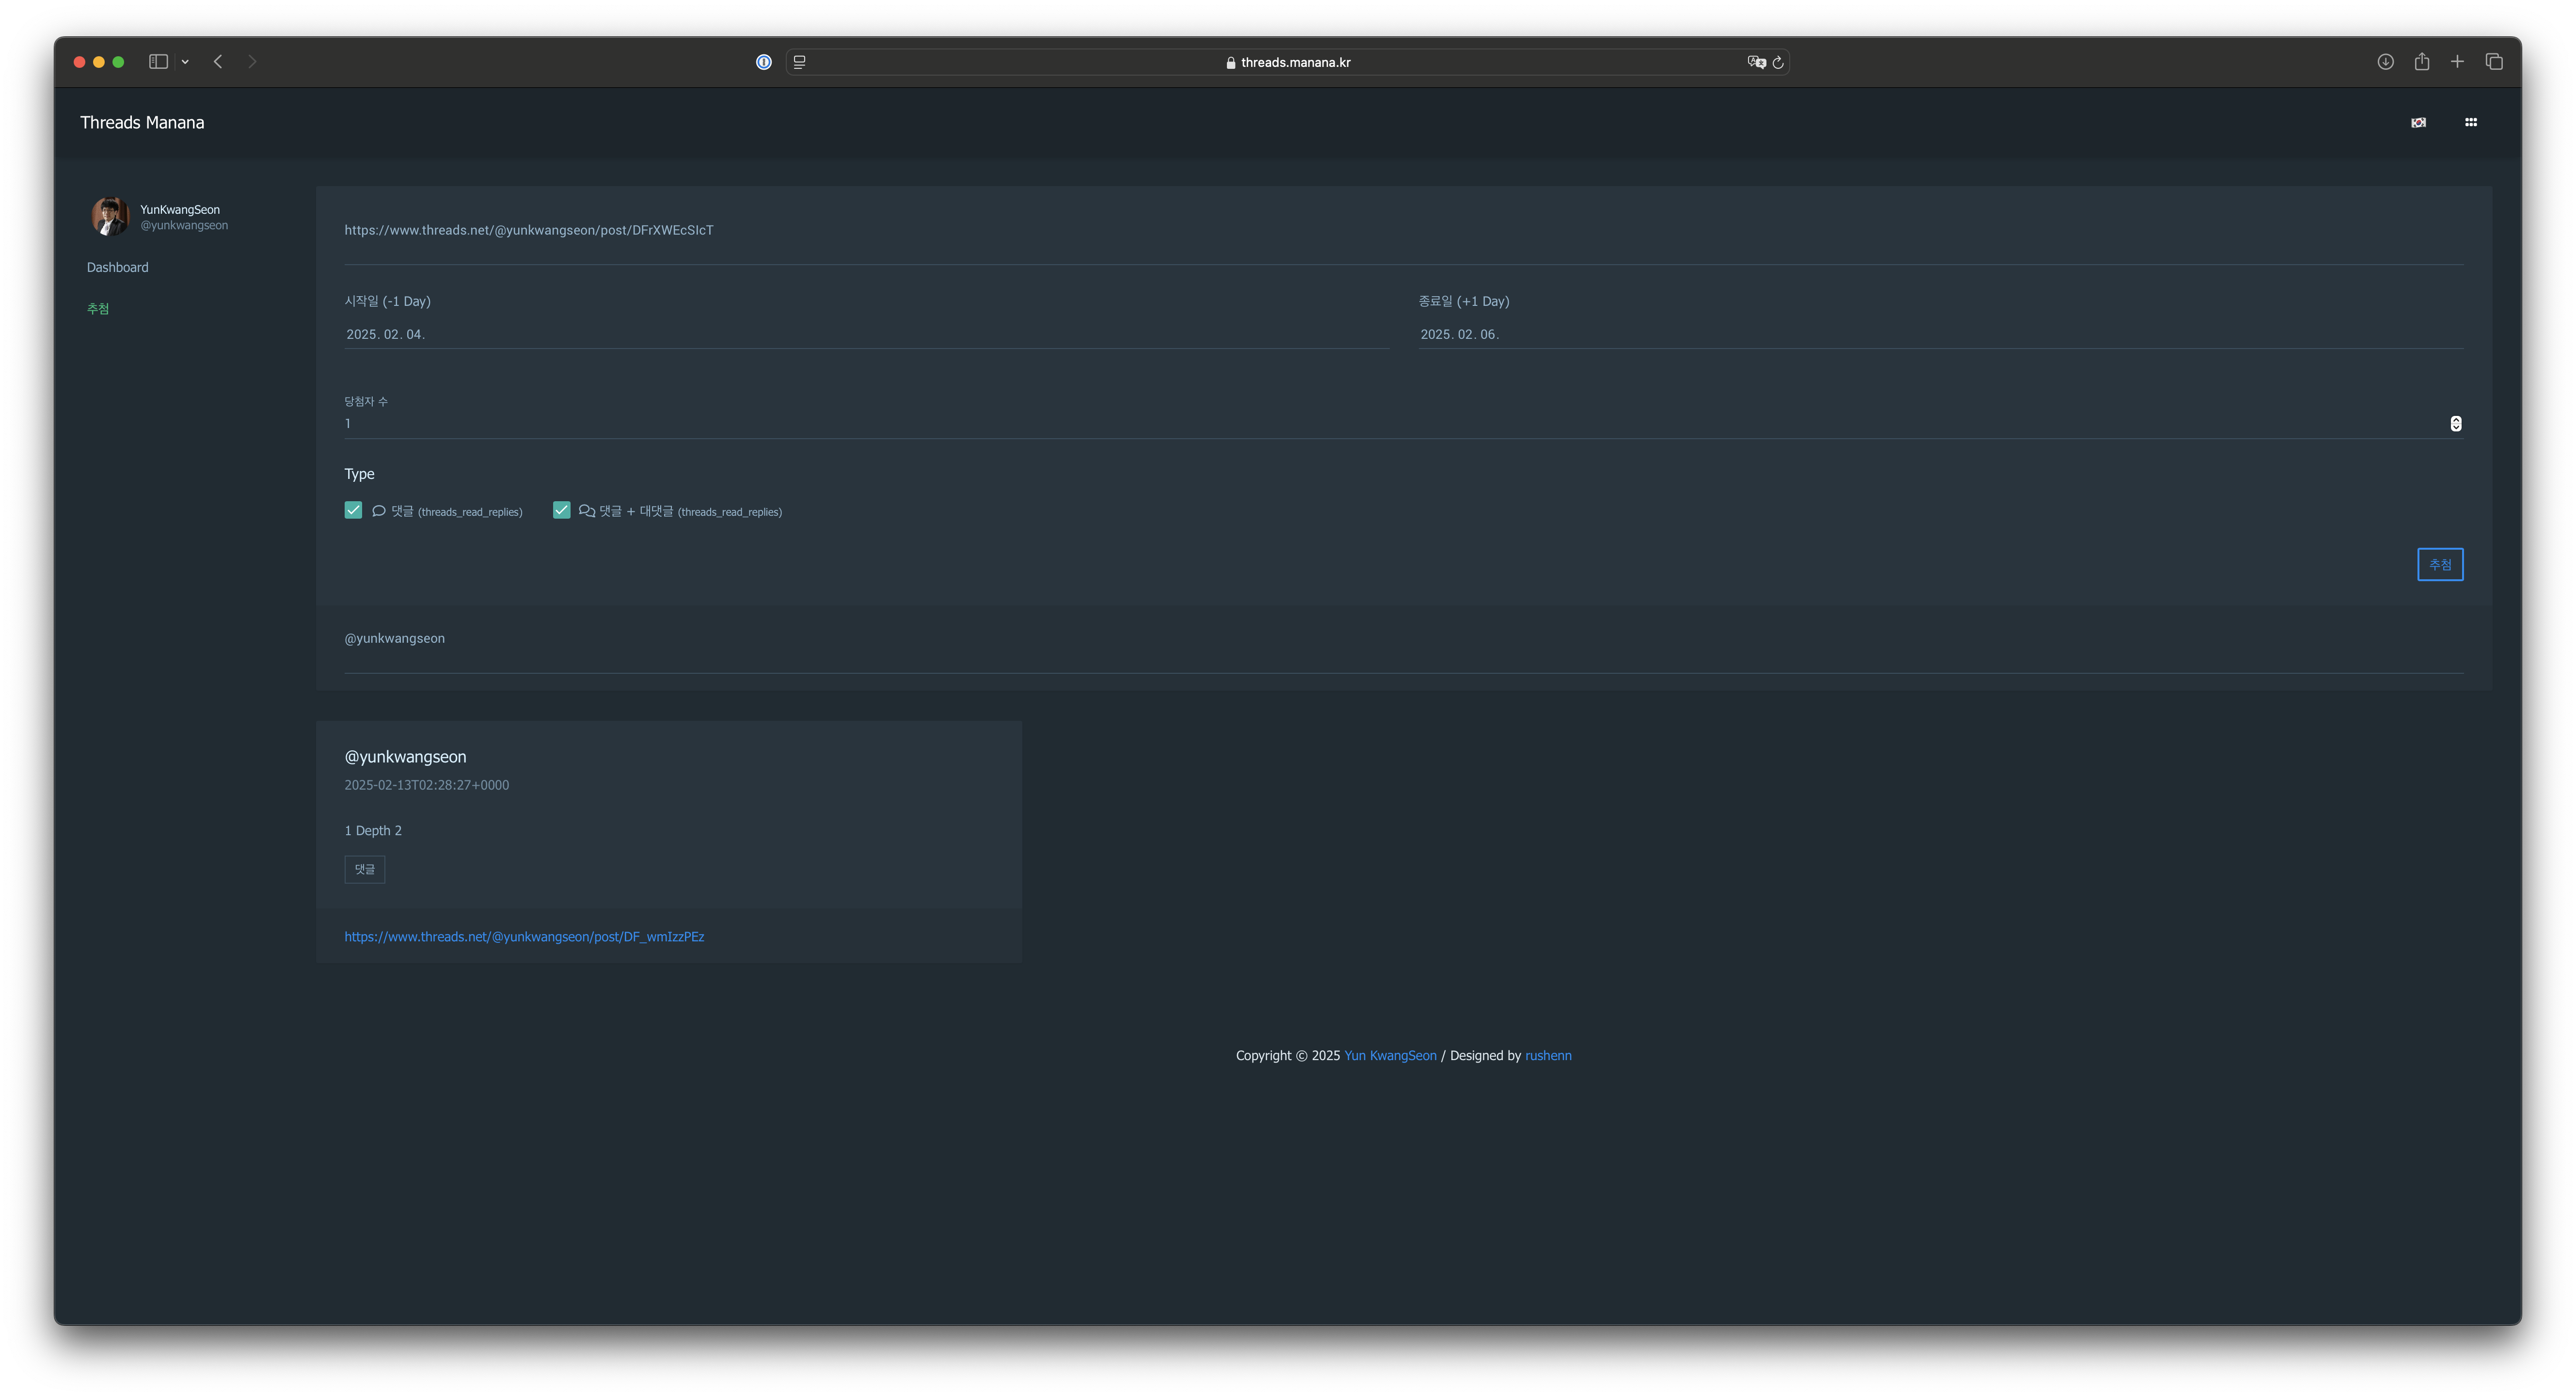The image size is (2576, 1397).
Task: Click the blue 추첨 draw button
Action: point(2440,564)
